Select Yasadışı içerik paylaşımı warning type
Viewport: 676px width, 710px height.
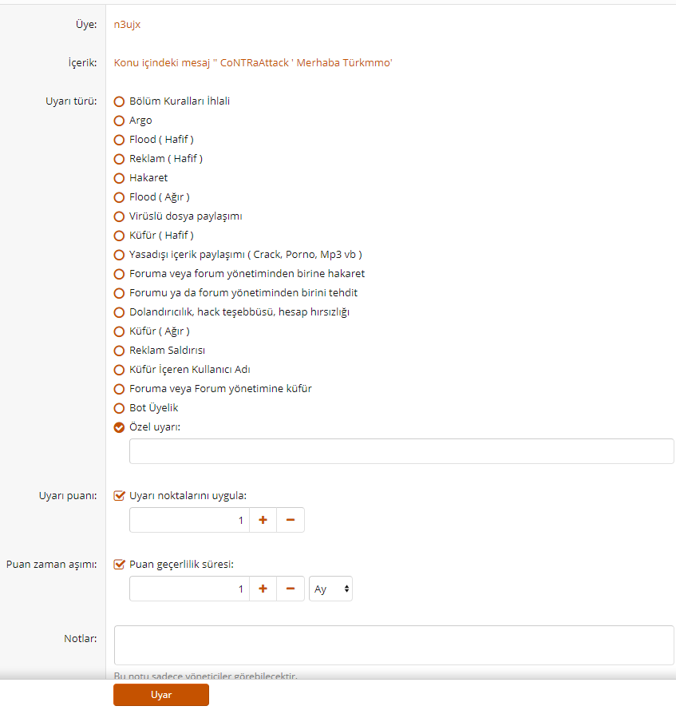(119, 255)
